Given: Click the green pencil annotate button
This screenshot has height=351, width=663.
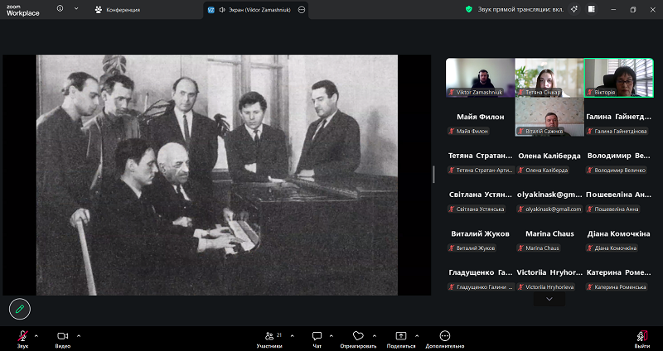Looking at the screenshot, I should pyautogui.click(x=20, y=309).
